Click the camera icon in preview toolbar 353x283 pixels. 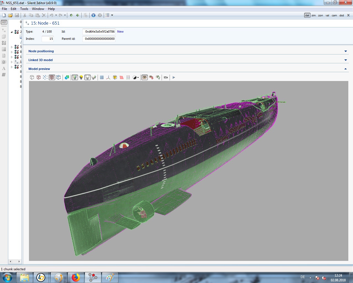point(166,77)
